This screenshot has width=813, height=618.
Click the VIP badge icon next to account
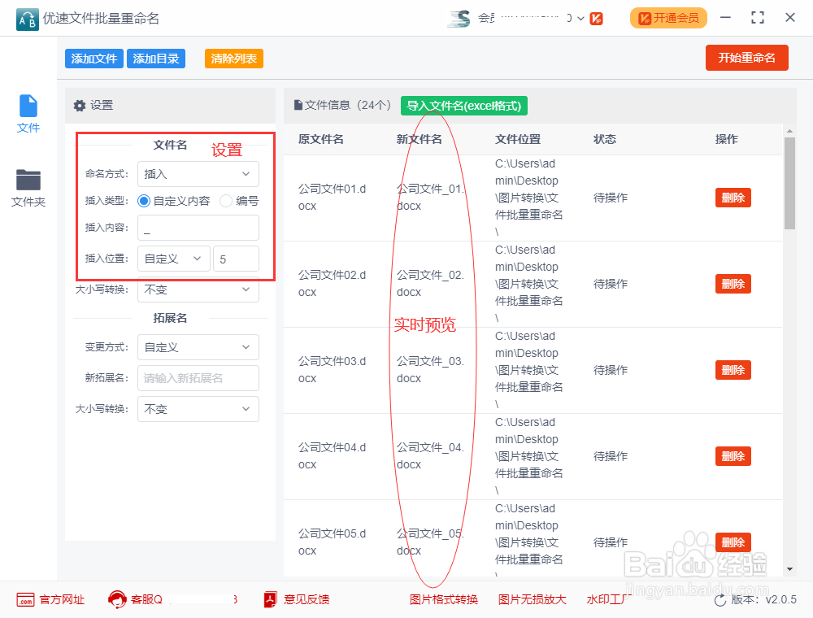(x=597, y=19)
